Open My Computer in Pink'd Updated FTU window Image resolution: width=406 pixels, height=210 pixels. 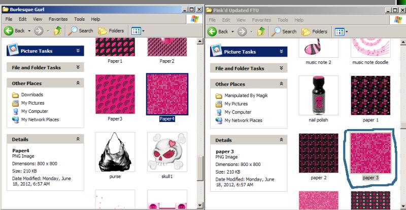pos(238,112)
